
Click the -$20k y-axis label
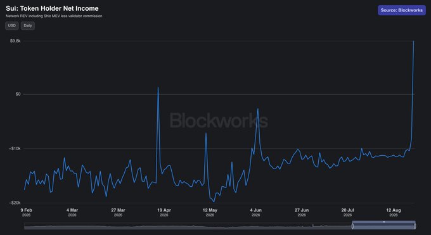coord(15,203)
